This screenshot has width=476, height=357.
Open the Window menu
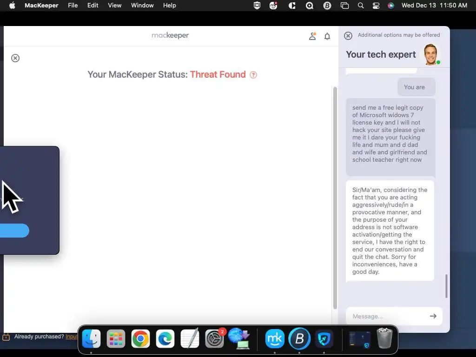[x=142, y=6]
